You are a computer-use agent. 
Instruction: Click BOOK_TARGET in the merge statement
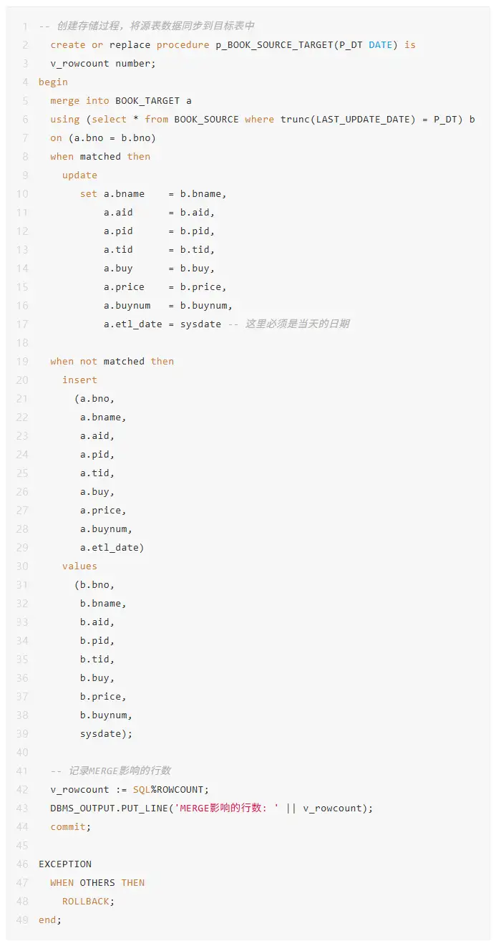[147, 100]
